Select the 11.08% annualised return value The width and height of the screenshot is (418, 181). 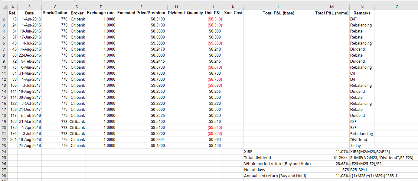click(331, 176)
